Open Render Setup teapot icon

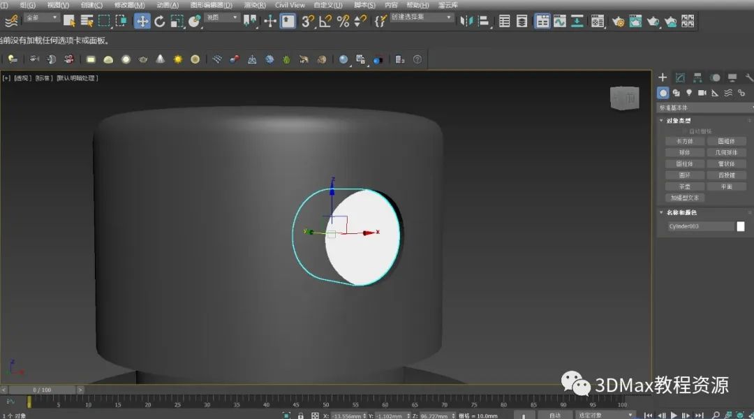tap(618, 21)
